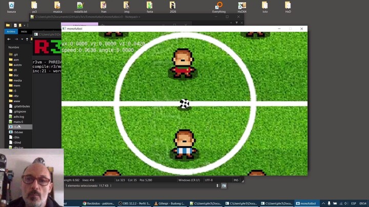Show hidden system tray icons
This screenshot has height=207, width=369.
click(x=323, y=203)
